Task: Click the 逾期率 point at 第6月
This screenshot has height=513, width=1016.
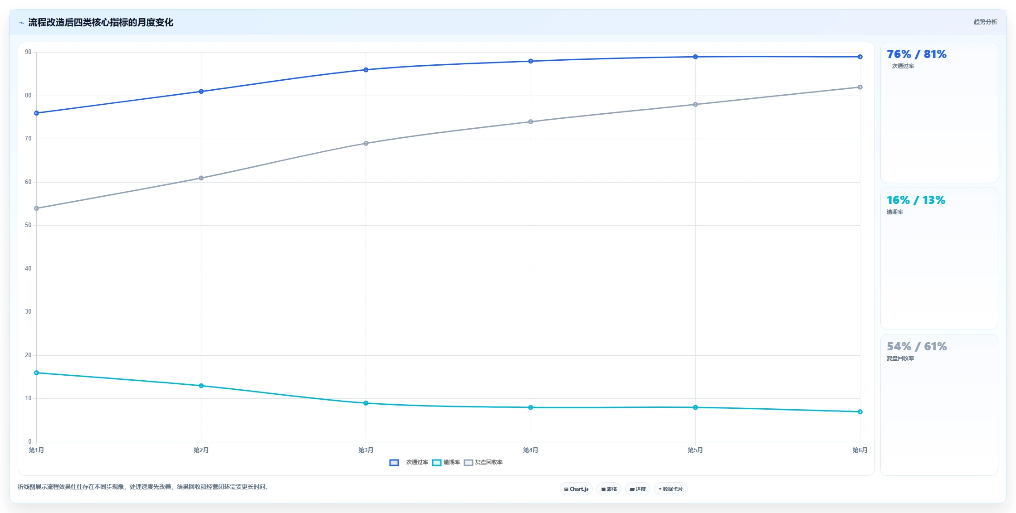Action: coord(860,412)
